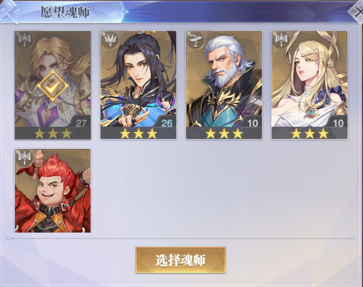Click the 选择魂师 button
Viewport: 363px width, 287px height.
click(x=181, y=260)
